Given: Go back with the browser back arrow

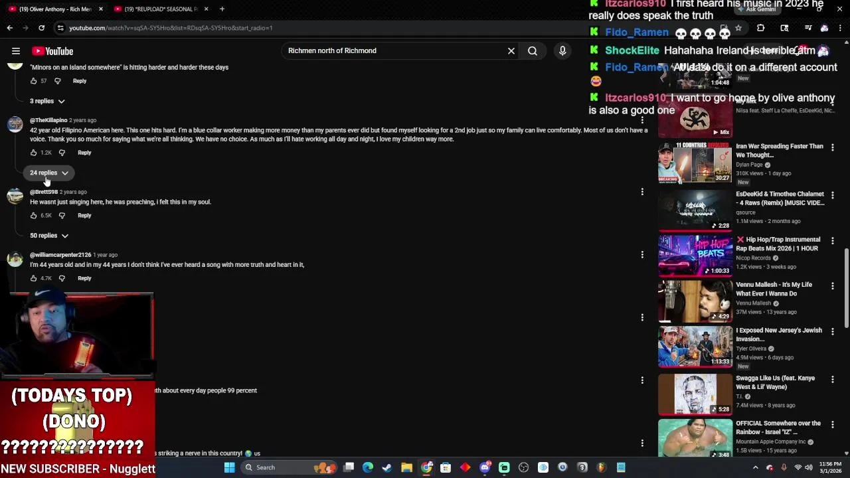Looking at the screenshot, I should (9, 28).
